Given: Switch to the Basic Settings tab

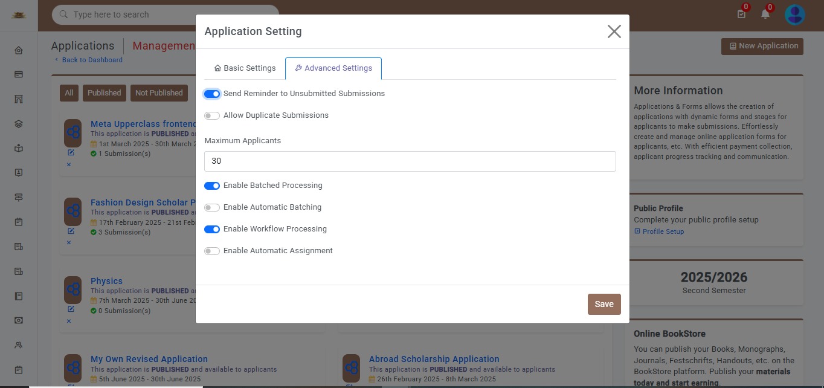Looking at the screenshot, I should pos(245,68).
